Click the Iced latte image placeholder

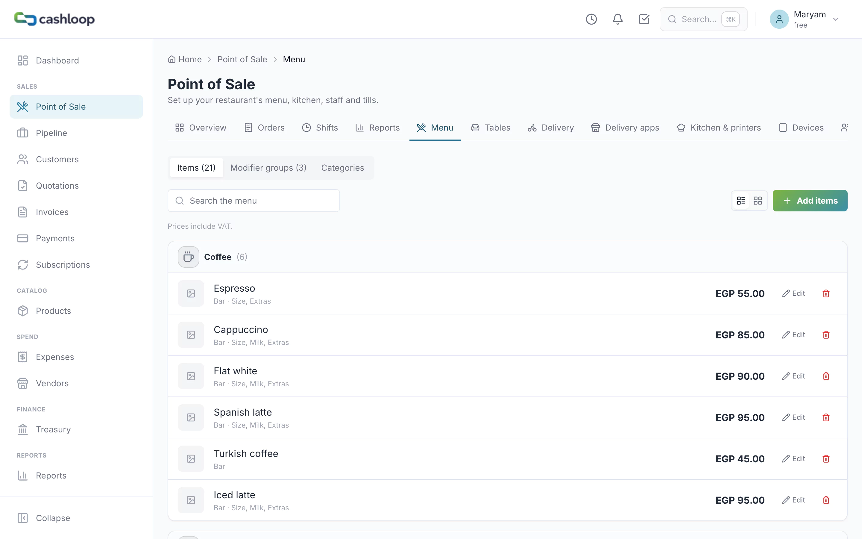(191, 500)
